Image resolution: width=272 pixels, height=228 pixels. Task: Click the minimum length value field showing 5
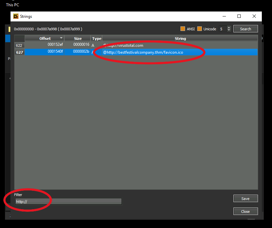222,29
